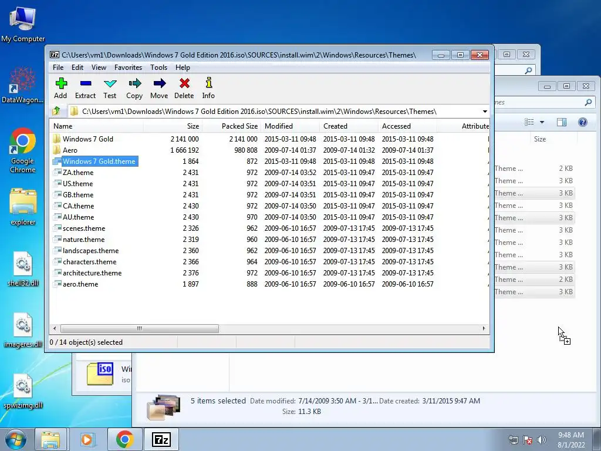This screenshot has width=601, height=451.
Task: Open the Tools menu
Action: [x=158, y=68]
